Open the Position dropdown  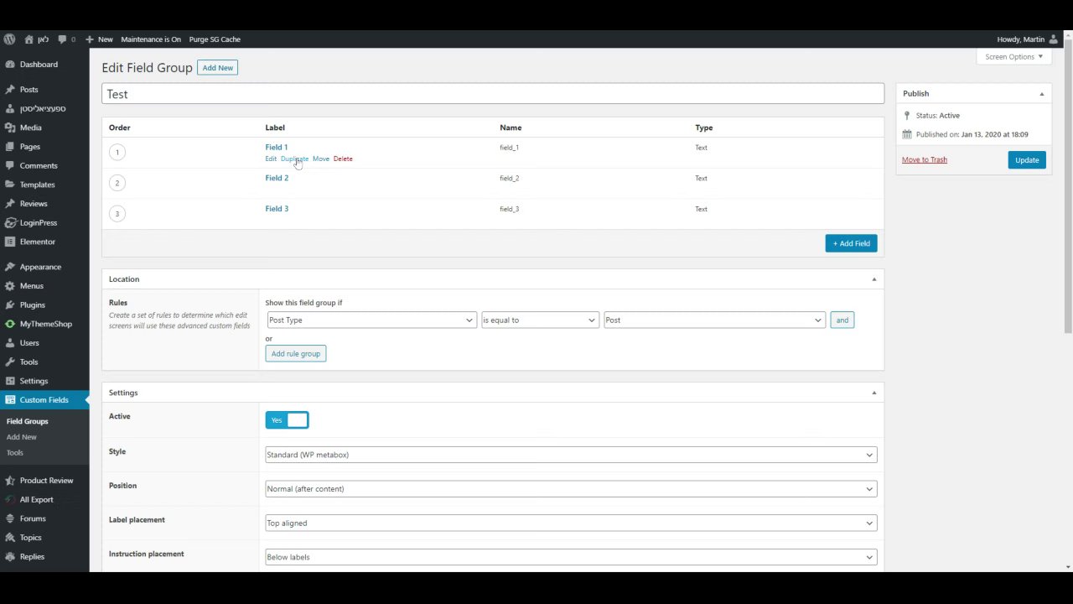pyautogui.click(x=571, y=489)
